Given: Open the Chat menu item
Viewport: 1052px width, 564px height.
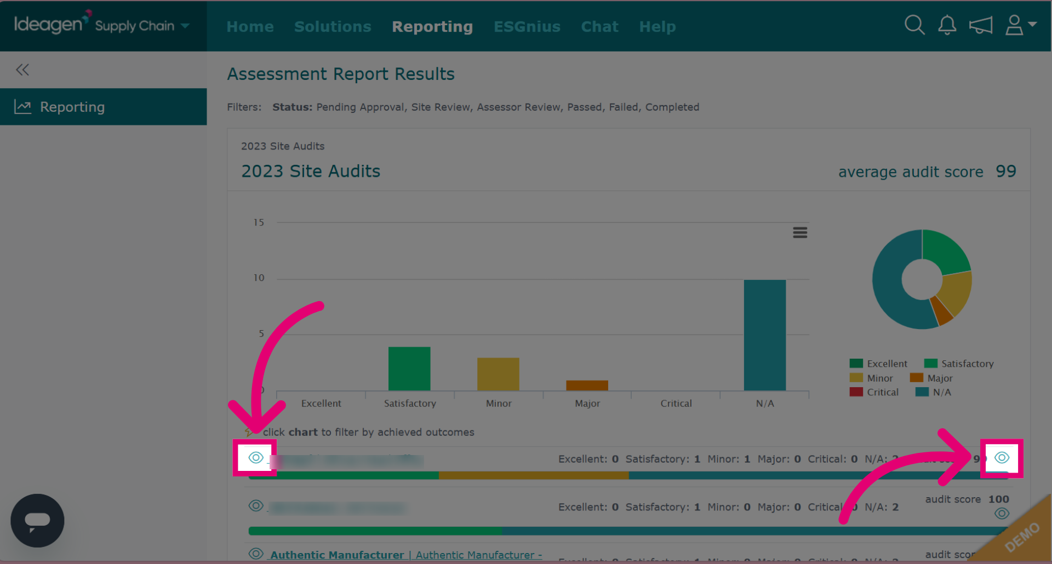Looking at the screenshot, I should click(599, 26).
